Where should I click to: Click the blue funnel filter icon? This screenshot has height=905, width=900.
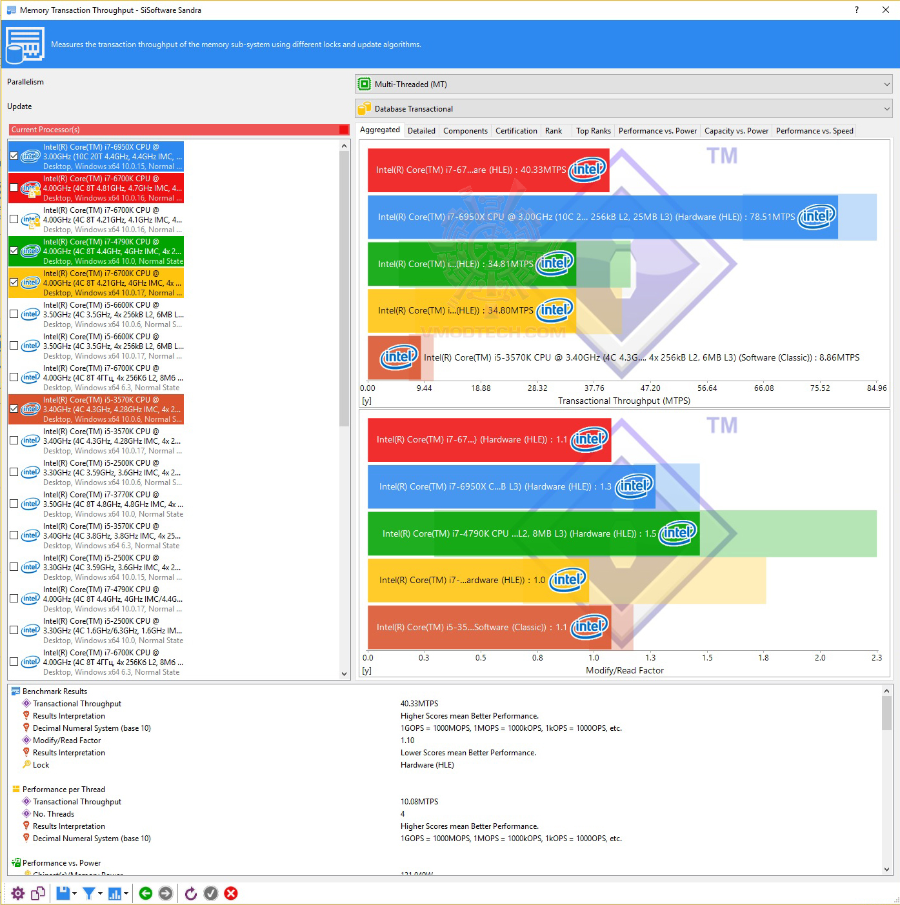pyautogui.click(x=89, y=893)
